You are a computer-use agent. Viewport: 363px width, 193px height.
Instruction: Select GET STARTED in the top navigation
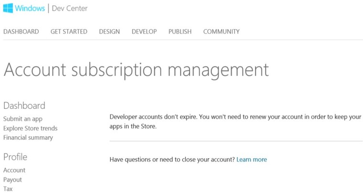click(69, 31)
